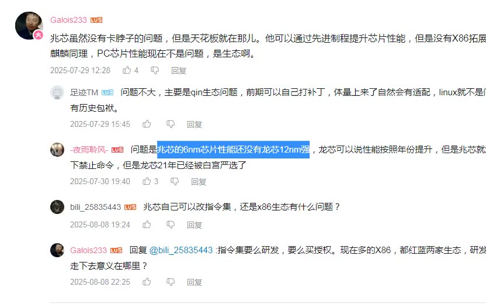This screenshot has height=304, width=486.
Task: Reply to bili_25835443's comment
Action: [x=195, y=225]
